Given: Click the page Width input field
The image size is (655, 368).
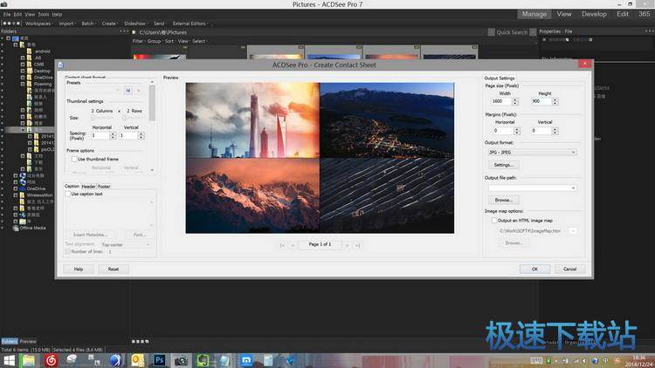Looking at the screenshot, I should [501, 101].
